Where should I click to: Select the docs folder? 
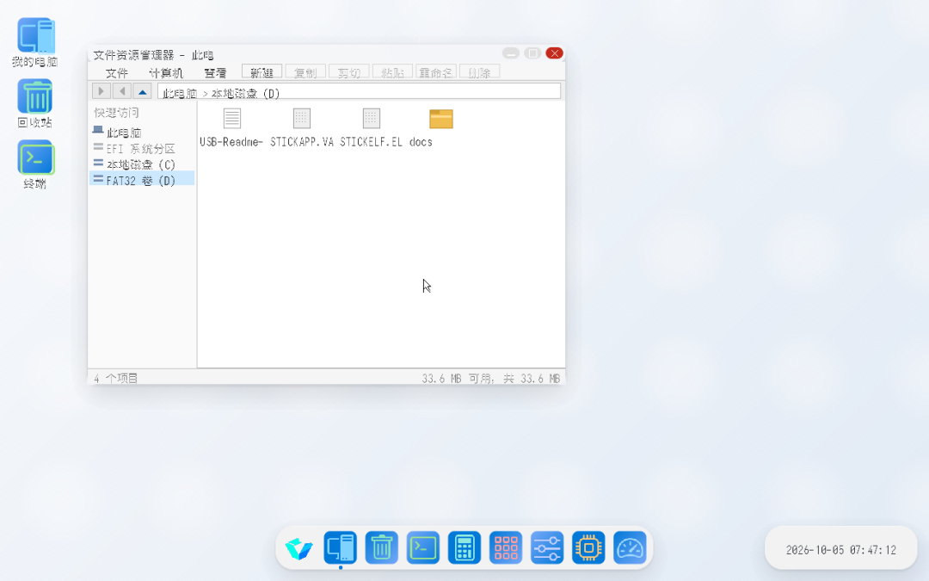(x=440, y=127)
